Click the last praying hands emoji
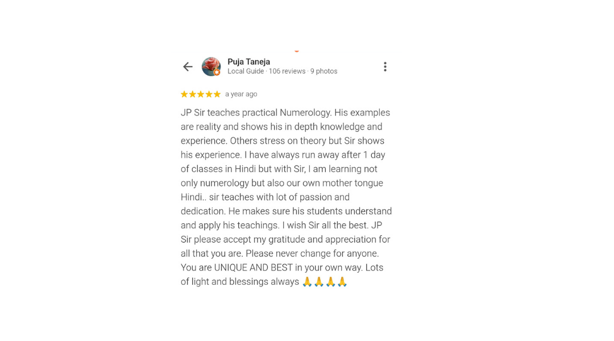Viewport: 614px width, 341px height. [342, 281]
